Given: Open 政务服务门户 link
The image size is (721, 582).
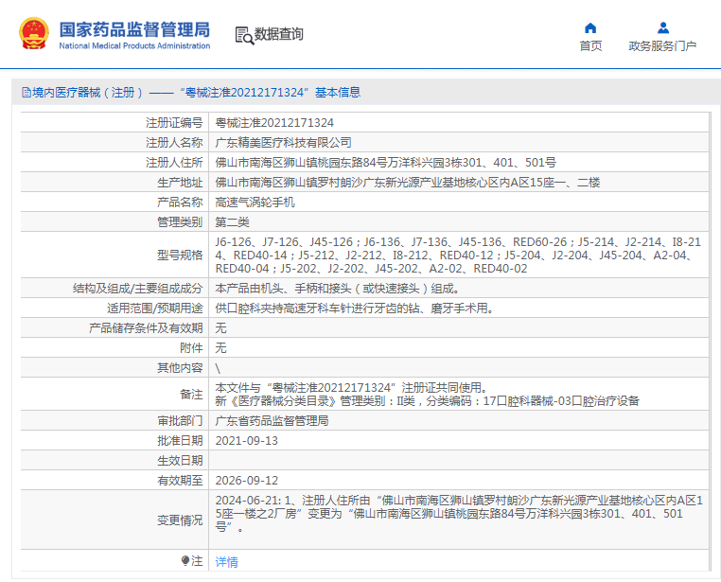Looking at the screenshot, I should pos(662,46).
